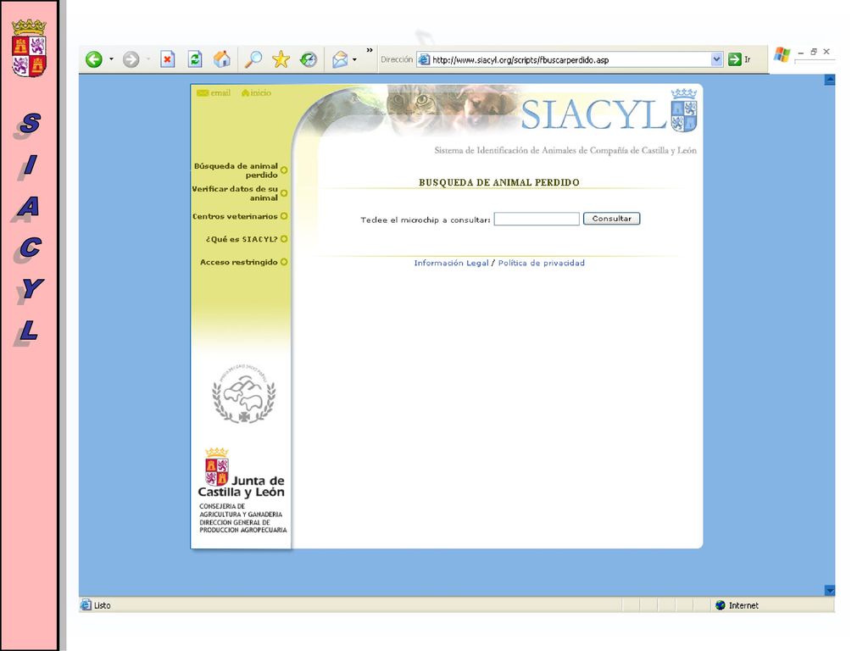The width and height of the screenshot is (868, 651).
Task: Click the SIACYL coat of arms logo
Action: coord(684,110)
